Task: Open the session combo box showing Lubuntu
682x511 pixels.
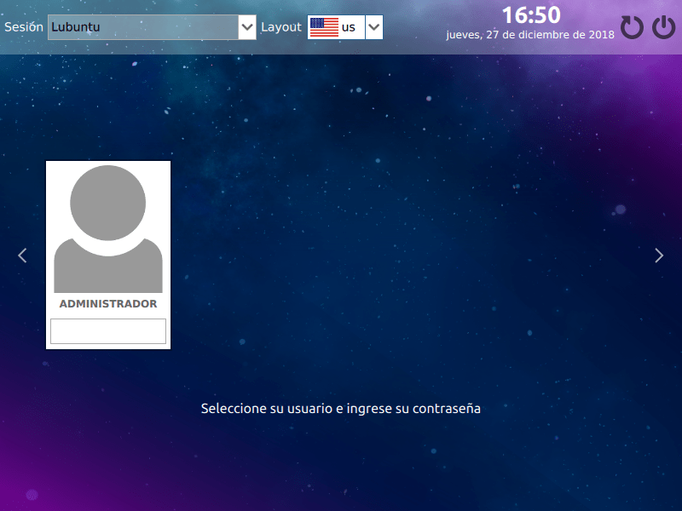Action: click(145, 26)
